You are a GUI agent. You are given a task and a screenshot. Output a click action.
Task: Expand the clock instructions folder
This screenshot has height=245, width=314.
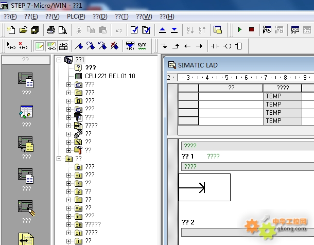[x=68, y=183]
